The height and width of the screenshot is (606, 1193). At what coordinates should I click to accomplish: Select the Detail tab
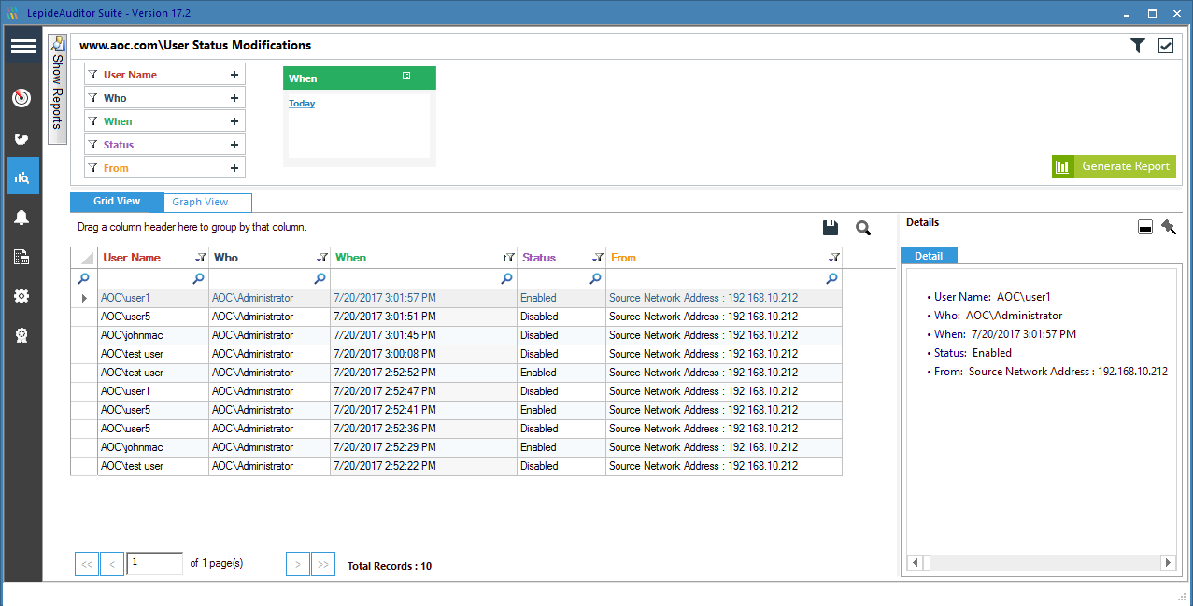[929, 256]
